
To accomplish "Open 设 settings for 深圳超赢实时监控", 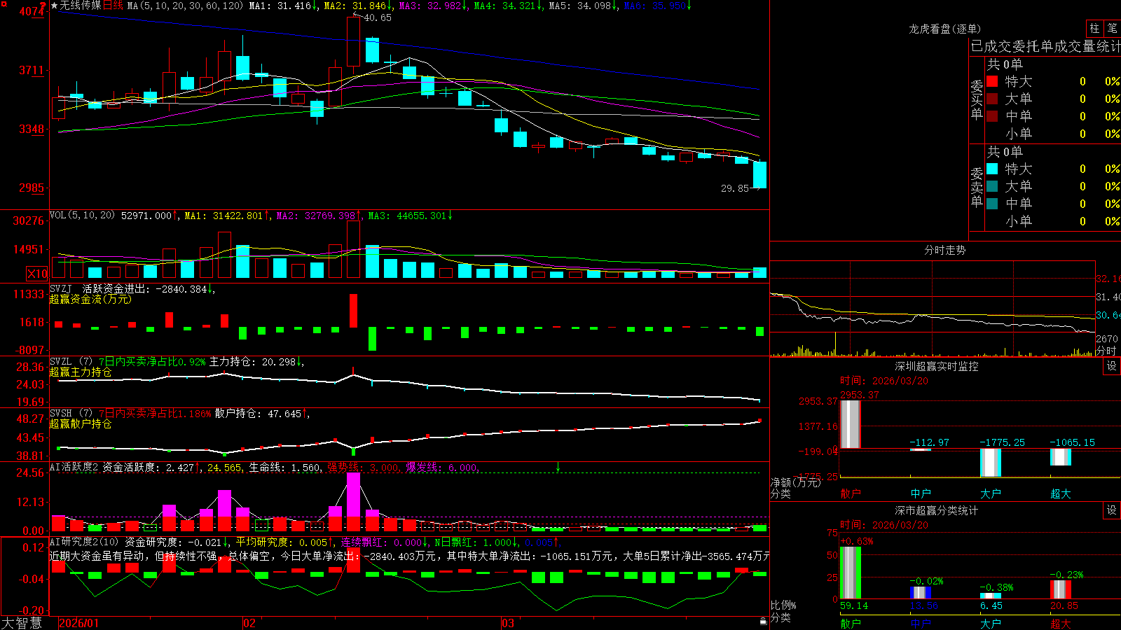I will click(1112, 366).
